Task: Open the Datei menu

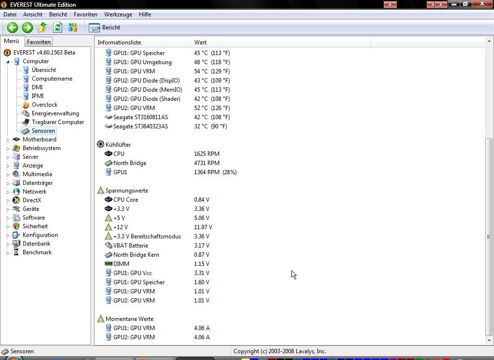Action: [10, 14]
